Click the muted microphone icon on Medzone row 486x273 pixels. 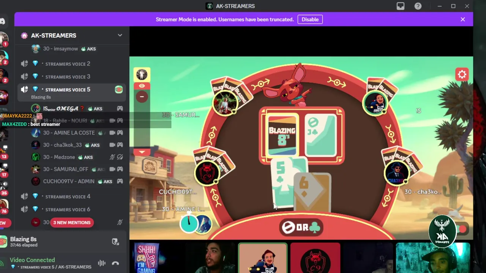112,157
